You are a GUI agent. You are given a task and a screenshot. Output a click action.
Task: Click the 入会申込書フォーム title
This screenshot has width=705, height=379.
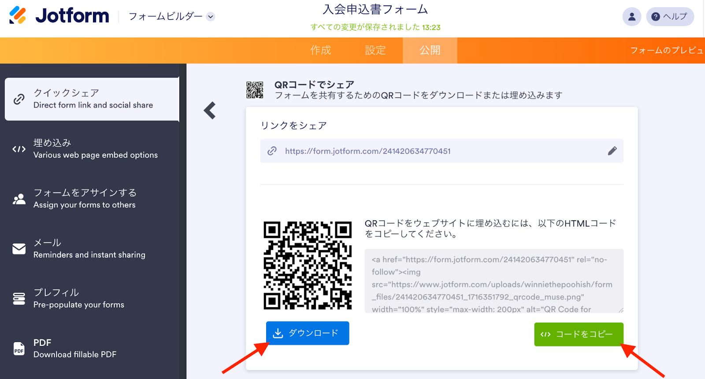point(375,10)
